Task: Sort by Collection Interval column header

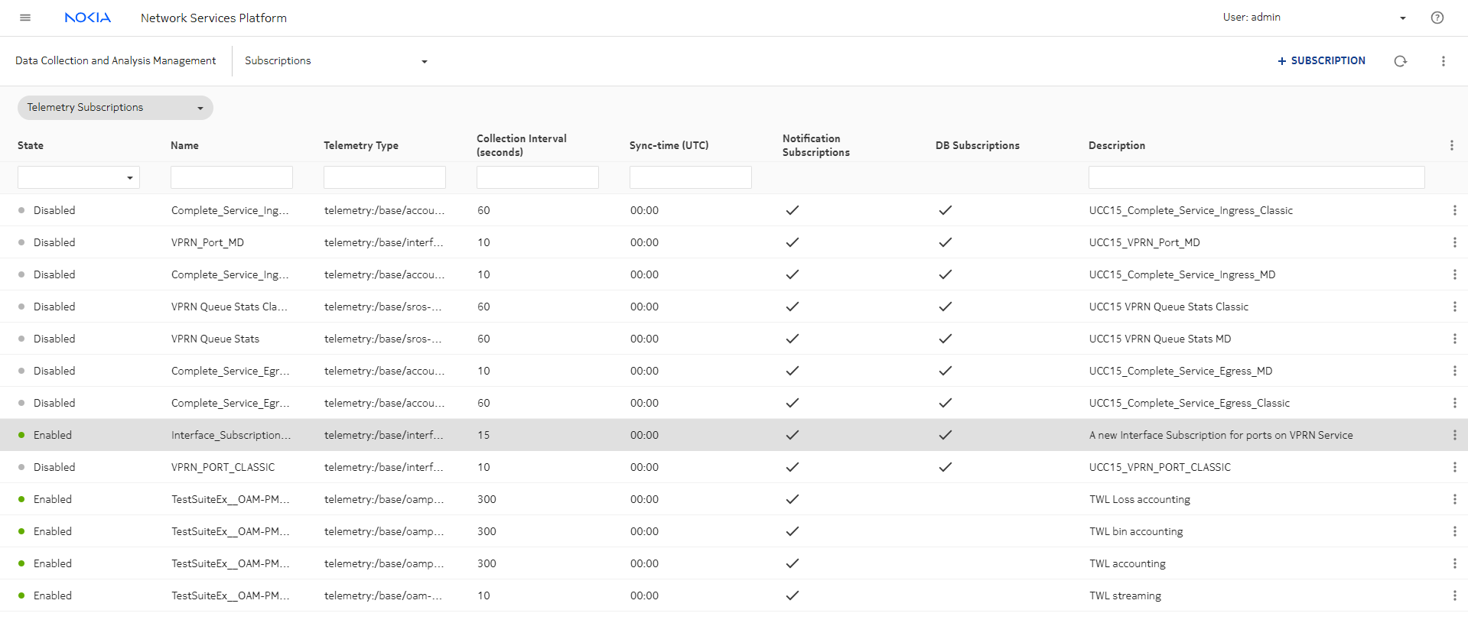Action: click(521, 145)
